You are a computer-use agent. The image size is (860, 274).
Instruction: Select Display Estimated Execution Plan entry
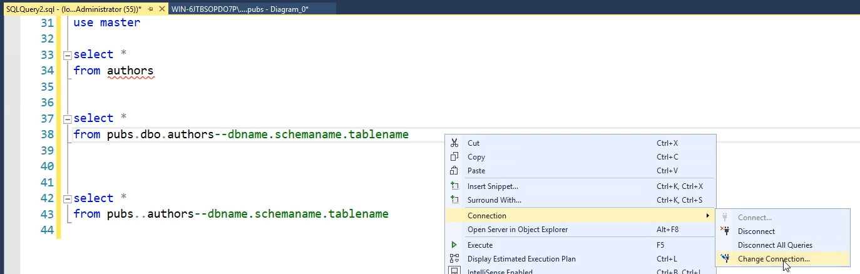(x=582, y=259)
